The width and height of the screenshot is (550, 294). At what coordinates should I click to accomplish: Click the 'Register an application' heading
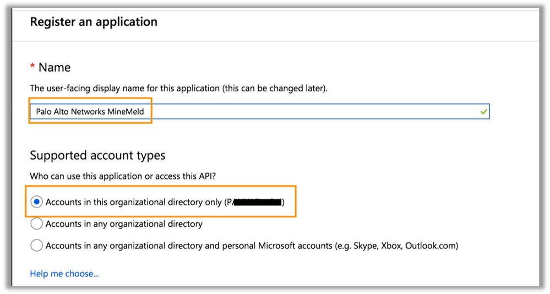94,22
